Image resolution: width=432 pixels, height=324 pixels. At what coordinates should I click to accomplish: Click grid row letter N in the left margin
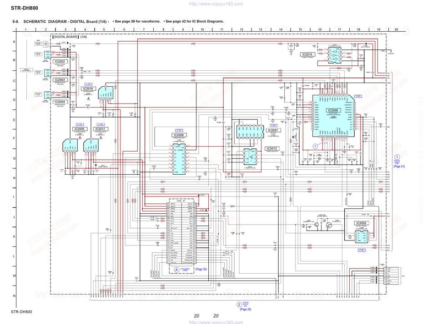[x=14, y=296]
